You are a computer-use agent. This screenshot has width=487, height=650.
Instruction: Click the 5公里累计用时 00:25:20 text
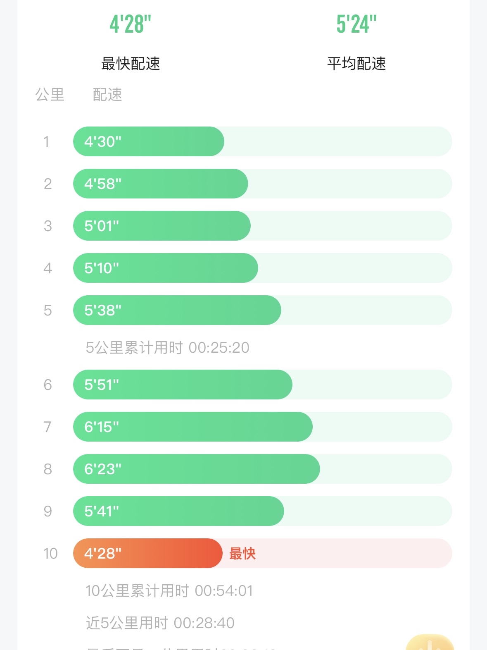tap(167, 348)
